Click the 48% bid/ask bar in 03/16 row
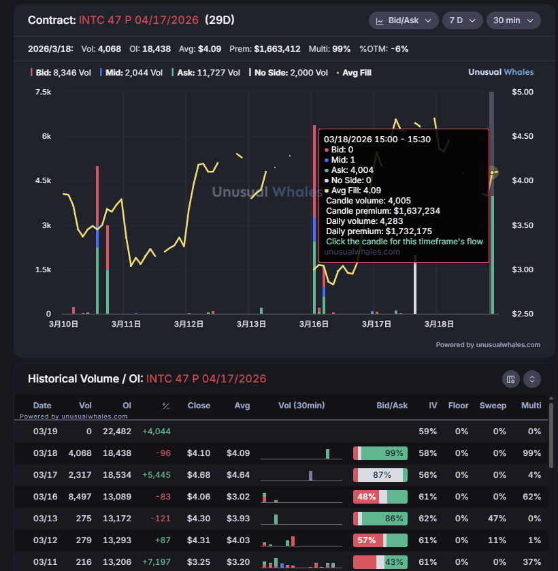Viewport: 558px width, 571px height. (x=380, y=497)
